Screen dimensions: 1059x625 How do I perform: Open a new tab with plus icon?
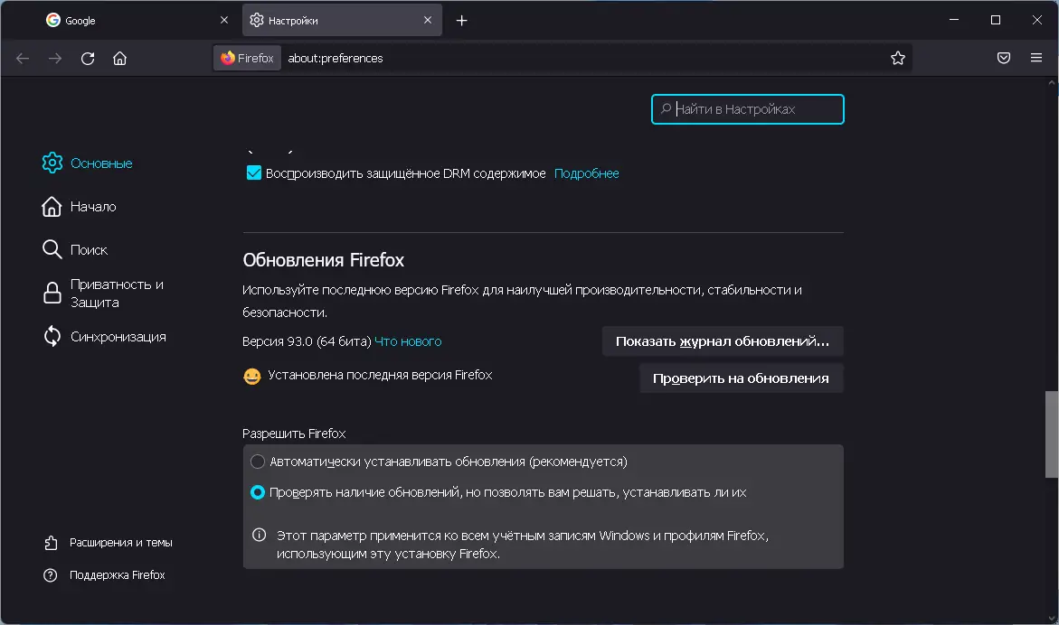pyautogui.click(x=462, y=21)
